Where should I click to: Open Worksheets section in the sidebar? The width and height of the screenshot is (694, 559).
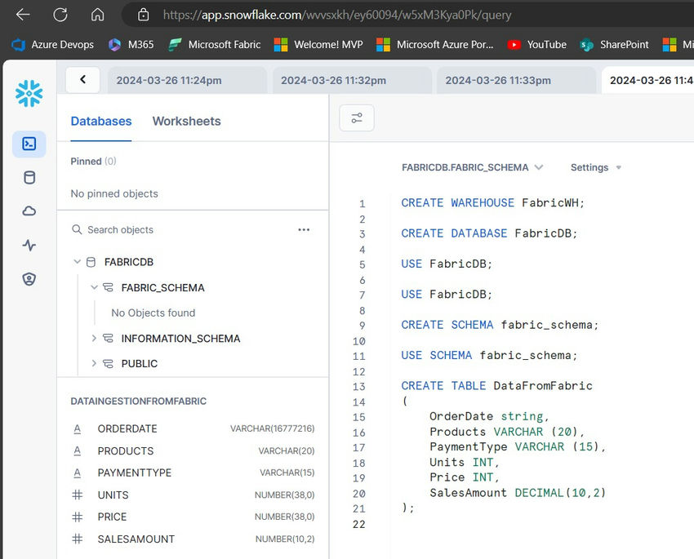tap(29, 144)
